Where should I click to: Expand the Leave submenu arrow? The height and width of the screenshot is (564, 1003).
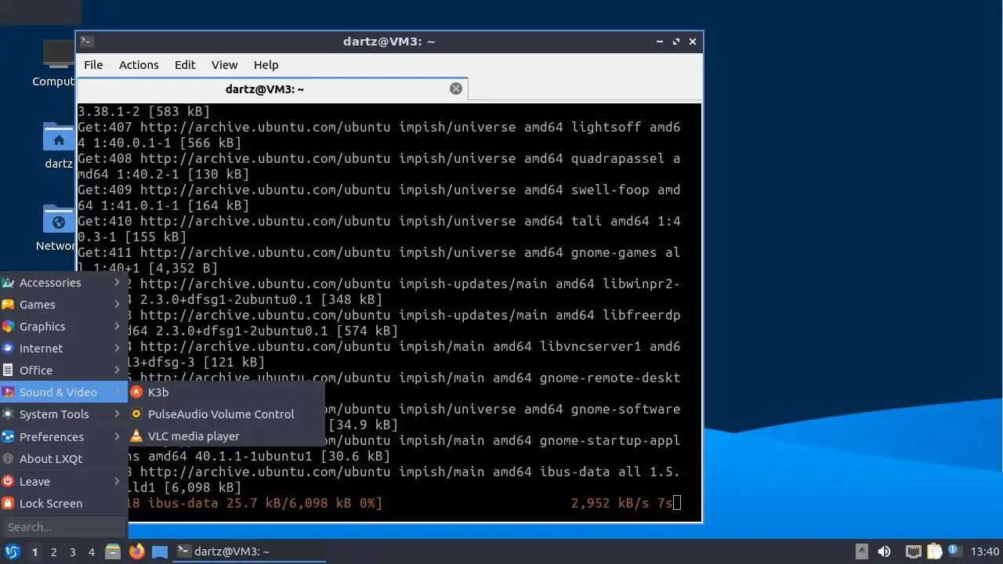pos(117,481)
